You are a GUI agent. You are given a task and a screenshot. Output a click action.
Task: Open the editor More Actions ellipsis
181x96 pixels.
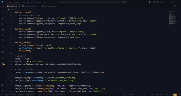(x=178, y=6)
